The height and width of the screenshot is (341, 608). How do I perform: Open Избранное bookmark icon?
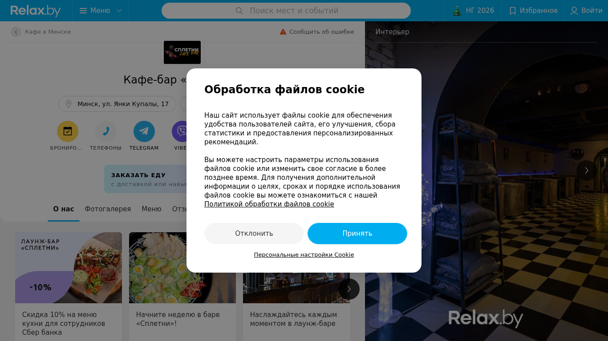513,11
